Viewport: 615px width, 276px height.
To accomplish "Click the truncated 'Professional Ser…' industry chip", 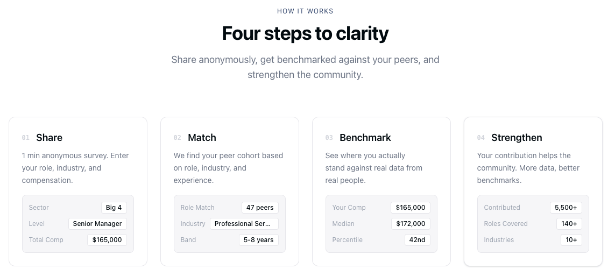I will (x=244, y=224).
